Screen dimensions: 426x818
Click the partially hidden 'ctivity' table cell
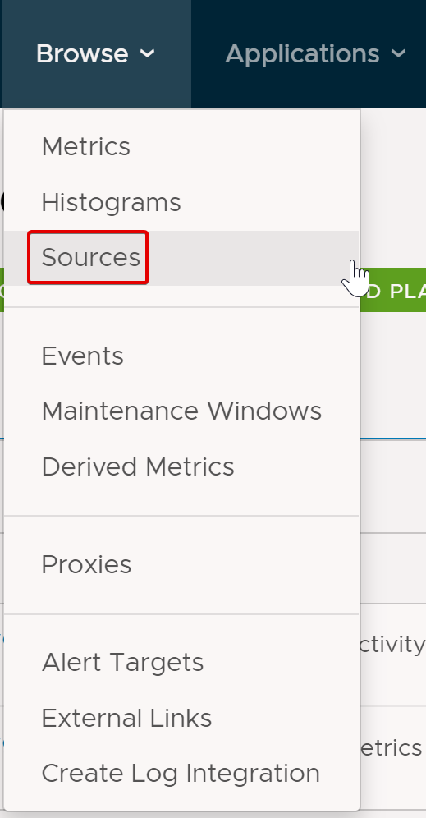tap(392, 645)
